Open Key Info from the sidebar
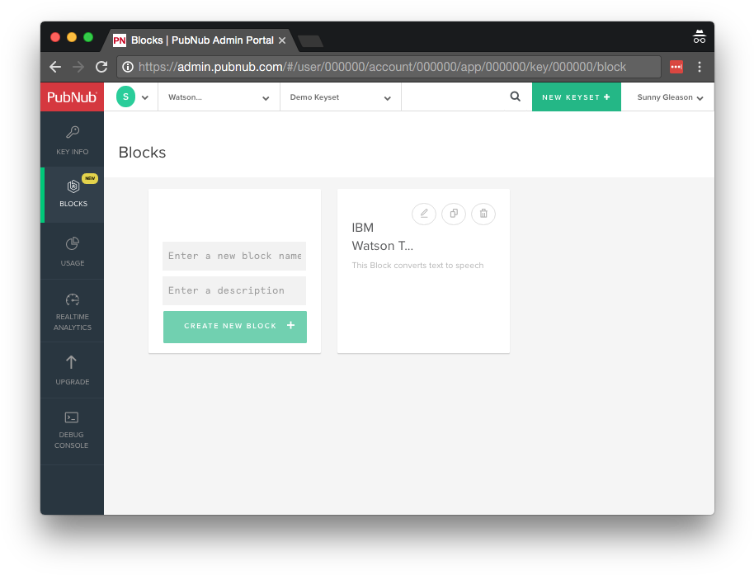The width and height of the screenshot is (754, 575). coord(73,140)
